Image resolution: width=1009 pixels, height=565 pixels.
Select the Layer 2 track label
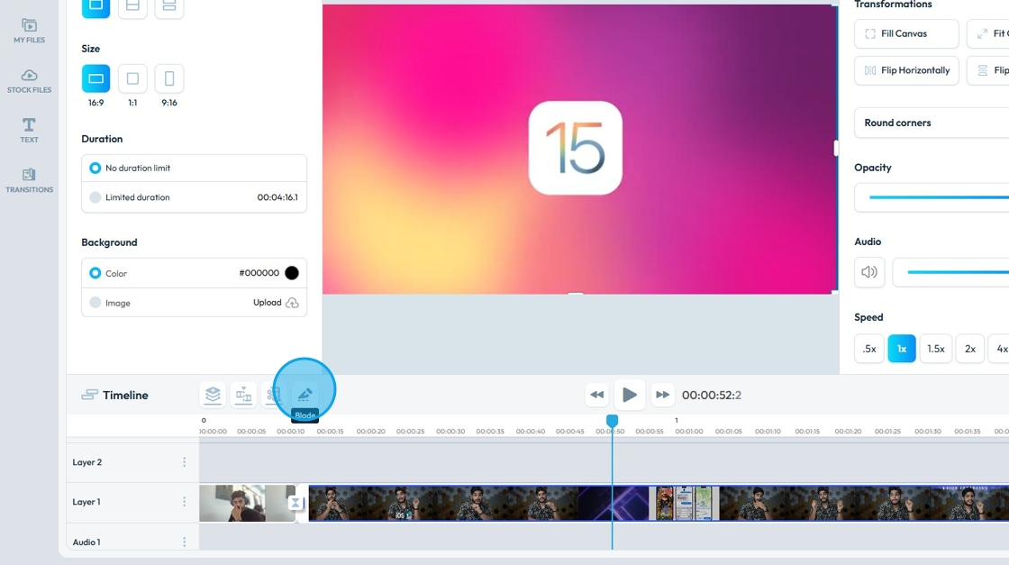coord(86,462)
